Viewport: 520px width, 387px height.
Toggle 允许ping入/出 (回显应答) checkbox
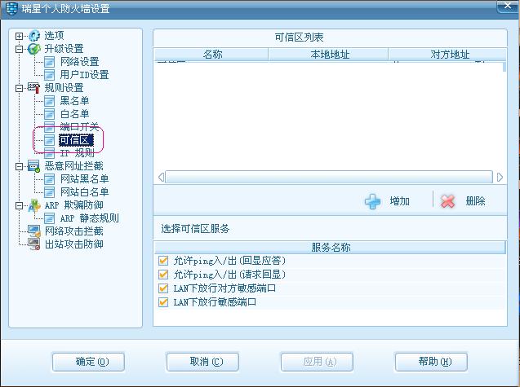[x=163, y=261]
